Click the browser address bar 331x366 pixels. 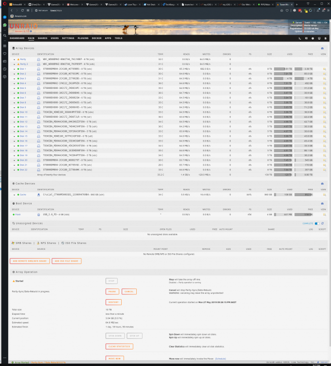click(x=156, y=11)
